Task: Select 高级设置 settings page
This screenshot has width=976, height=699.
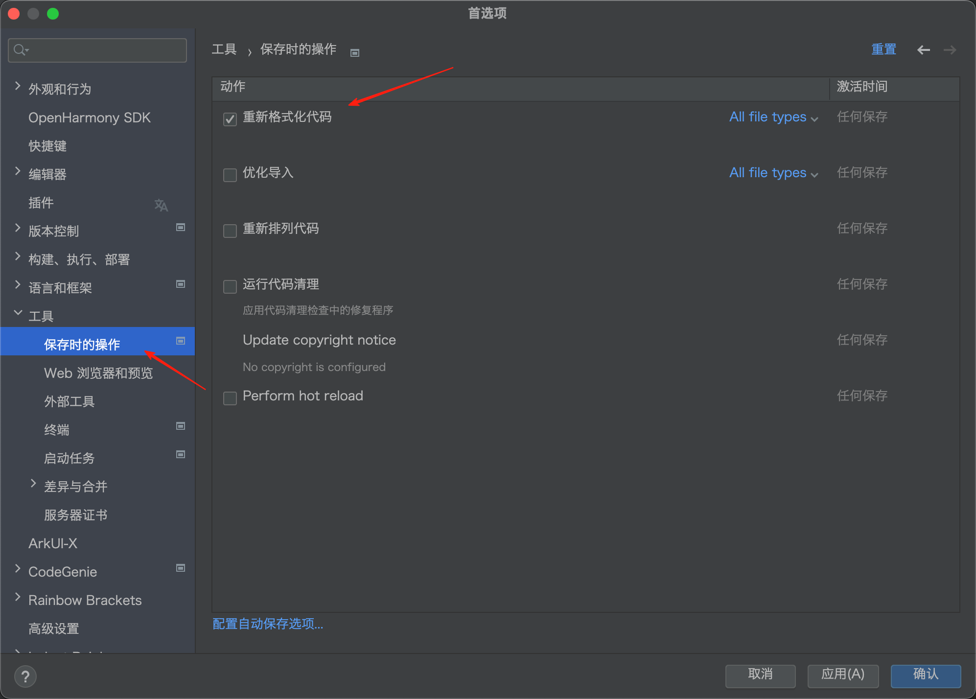Action: pyautogui.click(x=54, y=629)
